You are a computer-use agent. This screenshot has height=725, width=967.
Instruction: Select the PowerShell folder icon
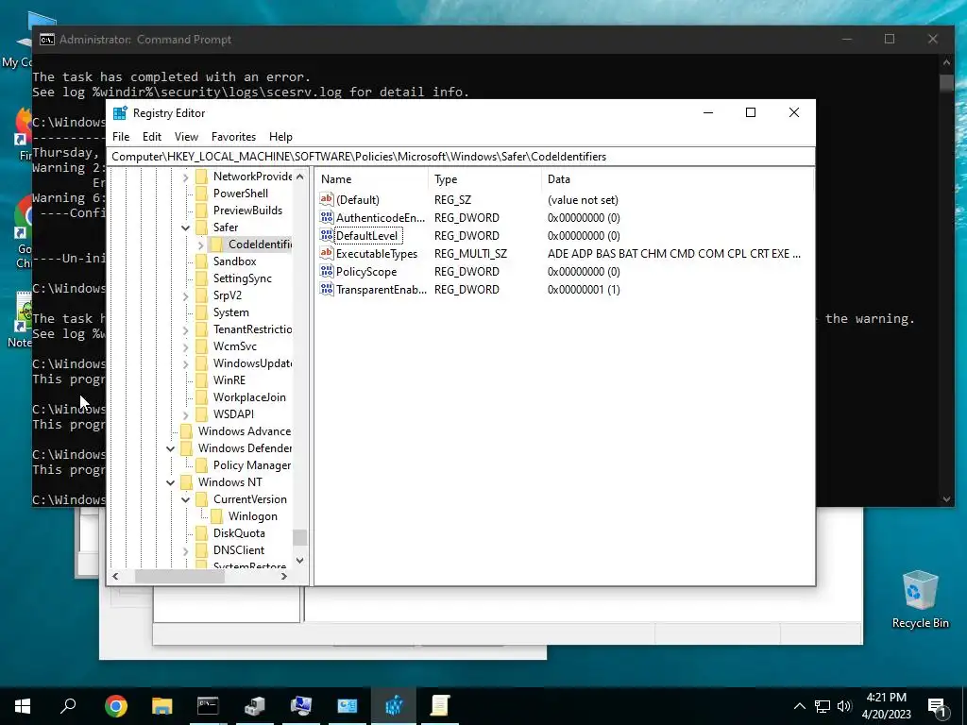click(x=202, y=194)
